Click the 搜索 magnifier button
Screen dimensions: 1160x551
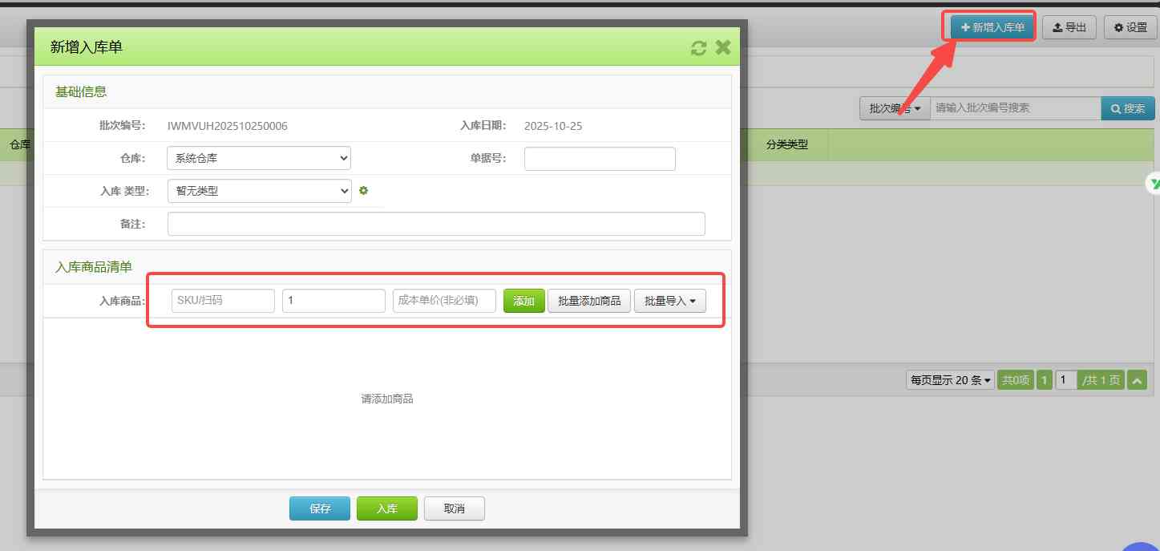pos(1127,108)
